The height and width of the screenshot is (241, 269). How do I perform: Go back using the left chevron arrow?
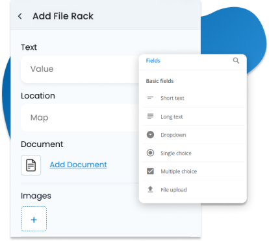[20, 16]
